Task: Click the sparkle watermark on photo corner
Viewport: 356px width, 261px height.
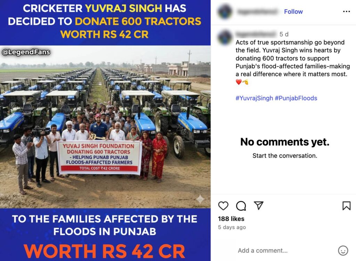Action: (200, 199)
